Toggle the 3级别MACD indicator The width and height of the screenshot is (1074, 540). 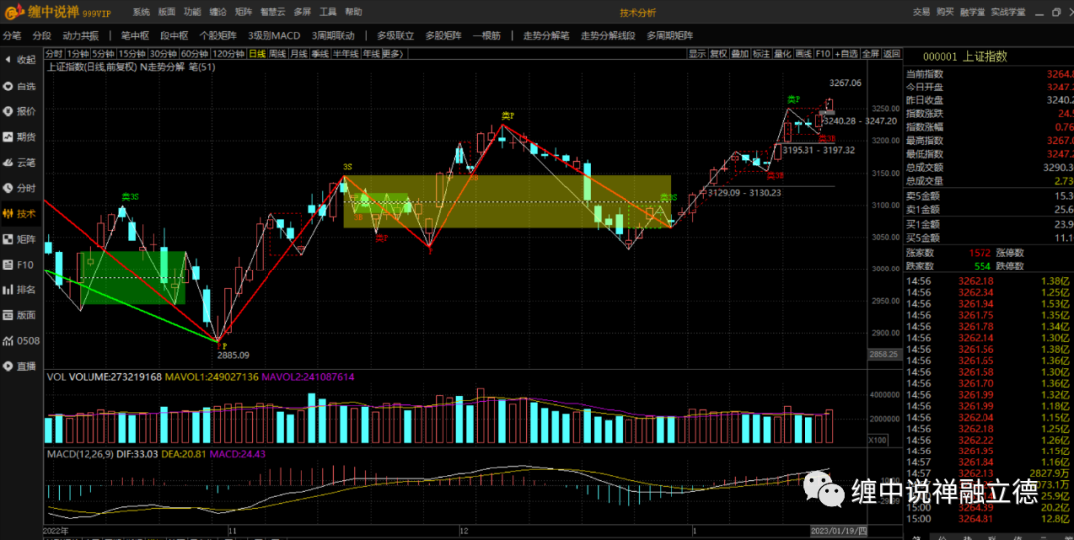click(274, 36)
